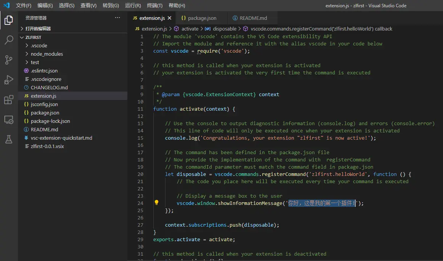The height and width of the screenshot is (261, 443).
Task: Open the Source Control view icon
Action: [8, 60]
